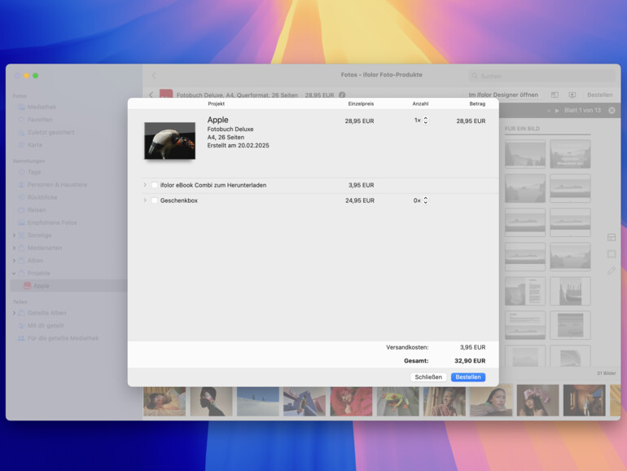Collapse the Projekte sidebar group
Image resolution: width=627 pixels, height=471 pixels.
pos(14,273)
